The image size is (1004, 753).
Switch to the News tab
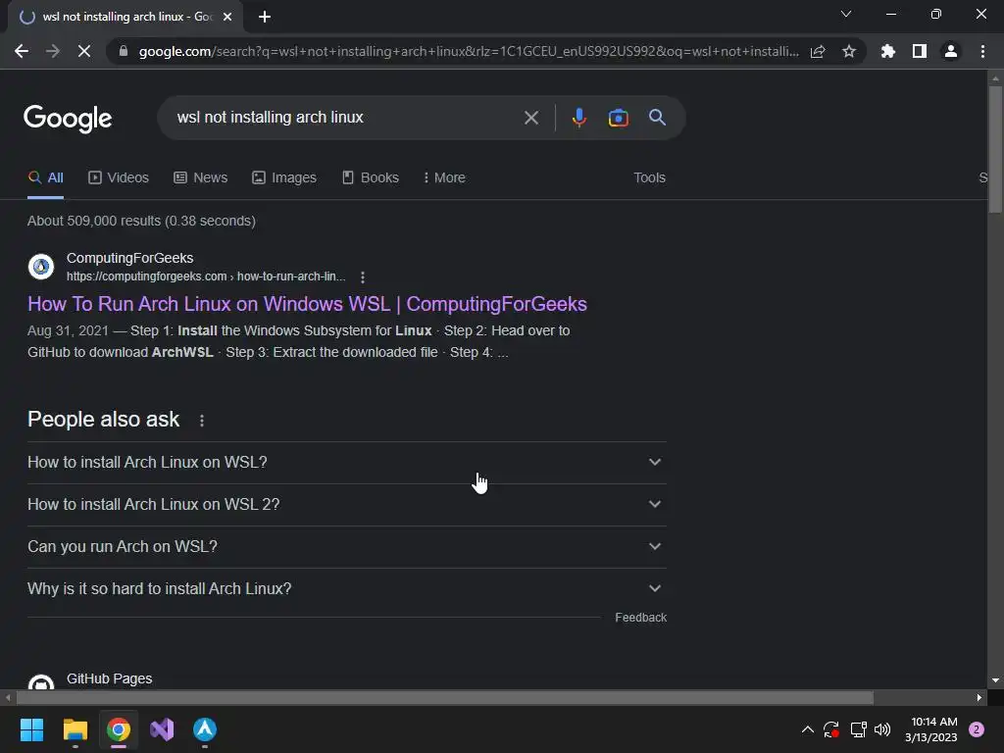(x=200, y=178)
